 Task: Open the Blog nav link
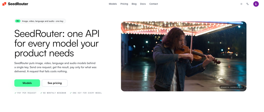pyautogui.click(x=134, y=4)
